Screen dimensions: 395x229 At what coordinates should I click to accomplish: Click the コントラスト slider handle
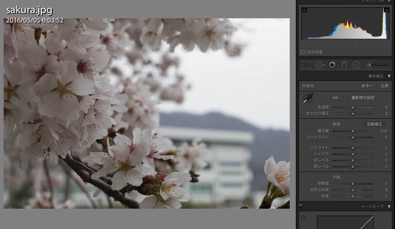[x=353, y=137]
